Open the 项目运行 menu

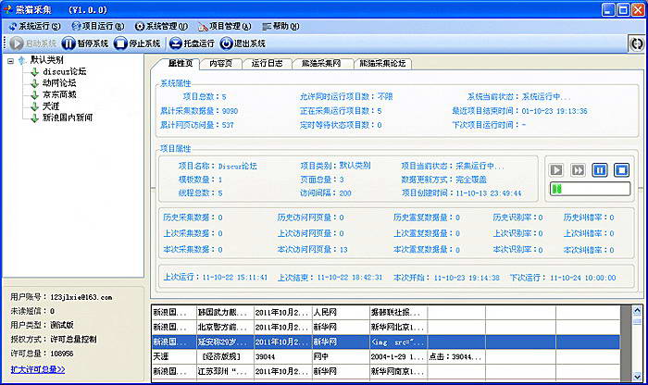pyautogui.click(x=98, y=27)
